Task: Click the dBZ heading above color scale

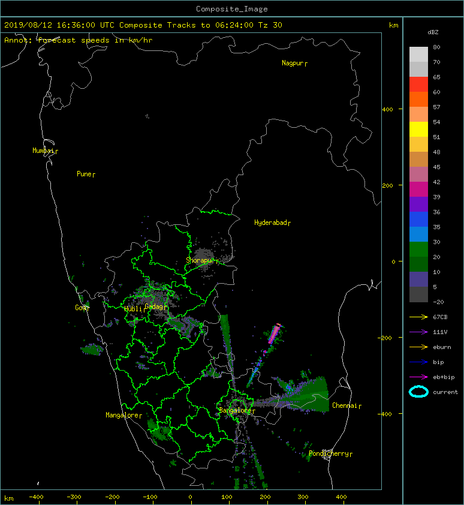Action: pos(433,32)
